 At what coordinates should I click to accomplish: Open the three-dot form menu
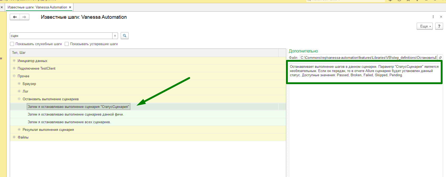pos(433,17)
